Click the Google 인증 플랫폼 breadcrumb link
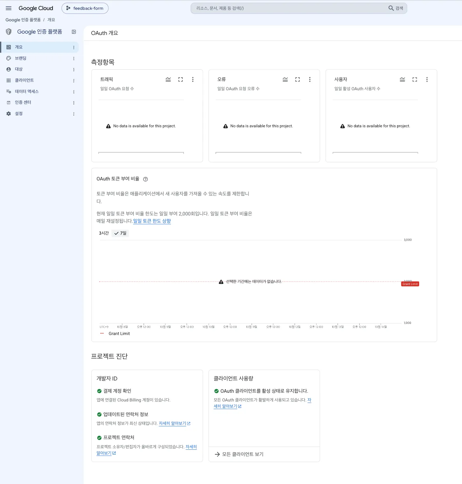 [23, 20]
